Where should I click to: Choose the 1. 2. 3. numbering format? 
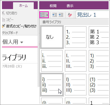click(x=76, y=37)
